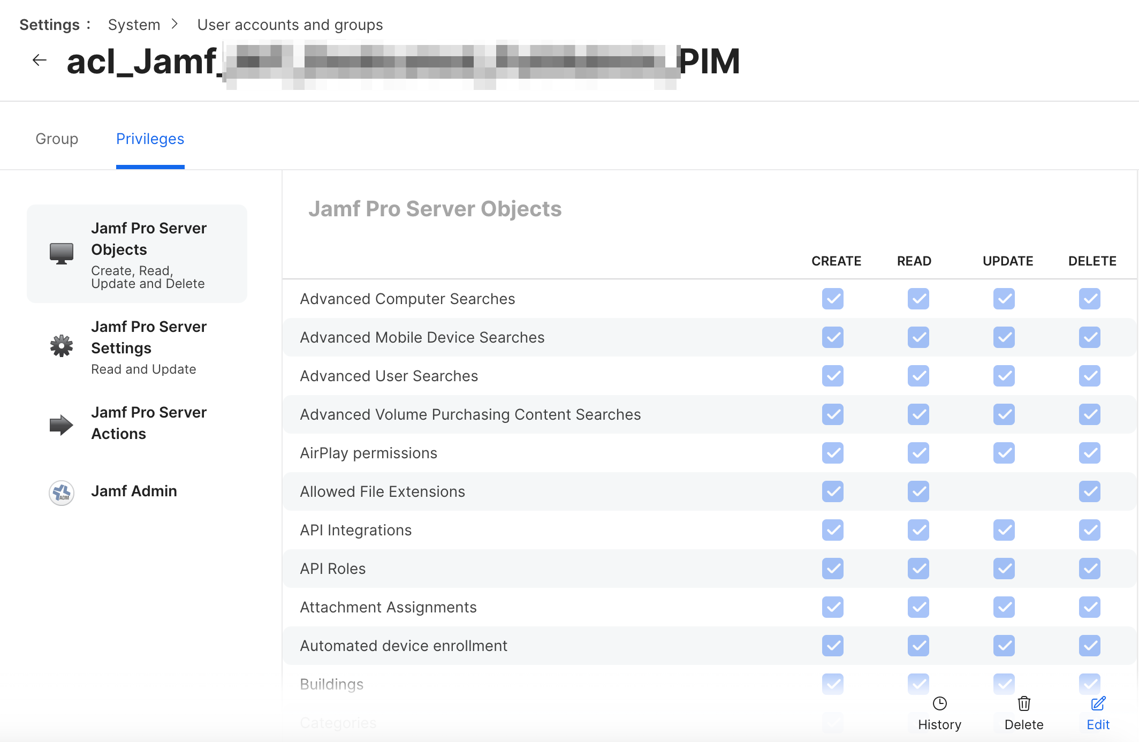
Task: Click the Delete trash can icon
Action: 1024,703
